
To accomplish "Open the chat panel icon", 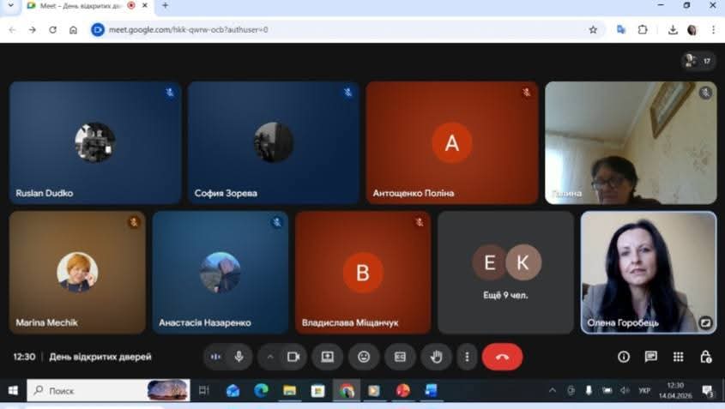I will coord(651,357).
